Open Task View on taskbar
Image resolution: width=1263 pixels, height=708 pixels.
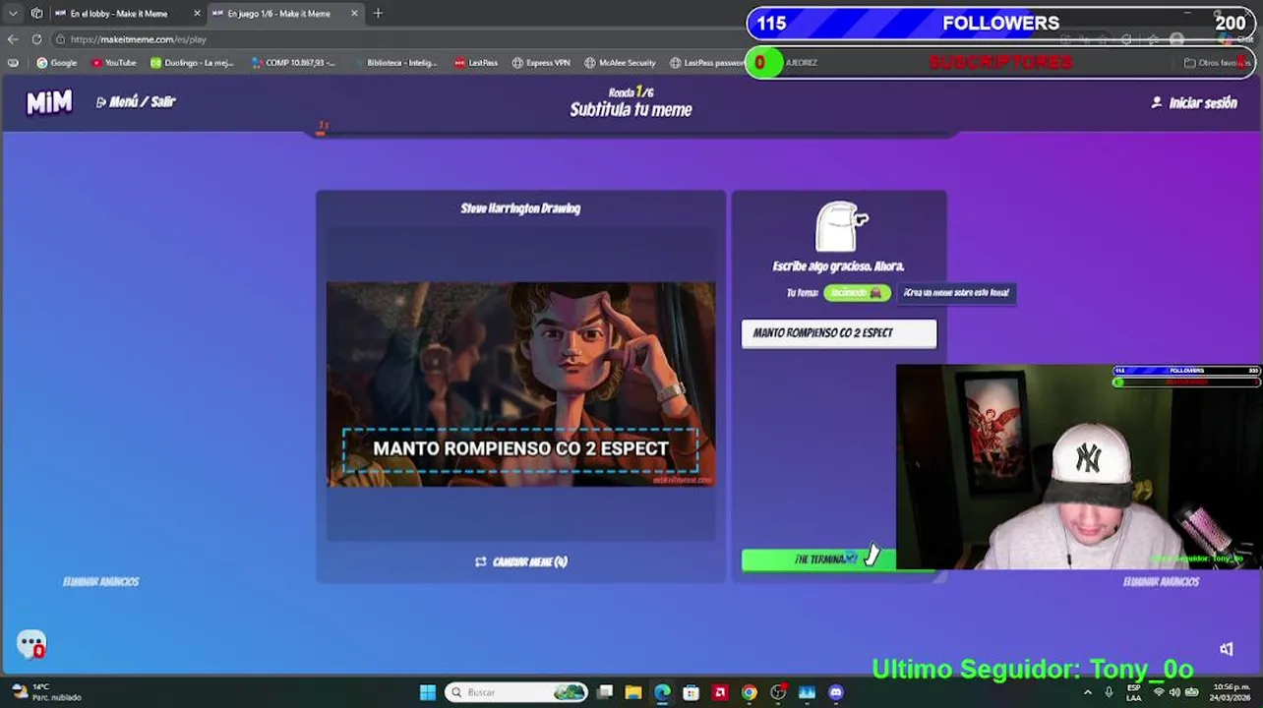tap(605, 692)
